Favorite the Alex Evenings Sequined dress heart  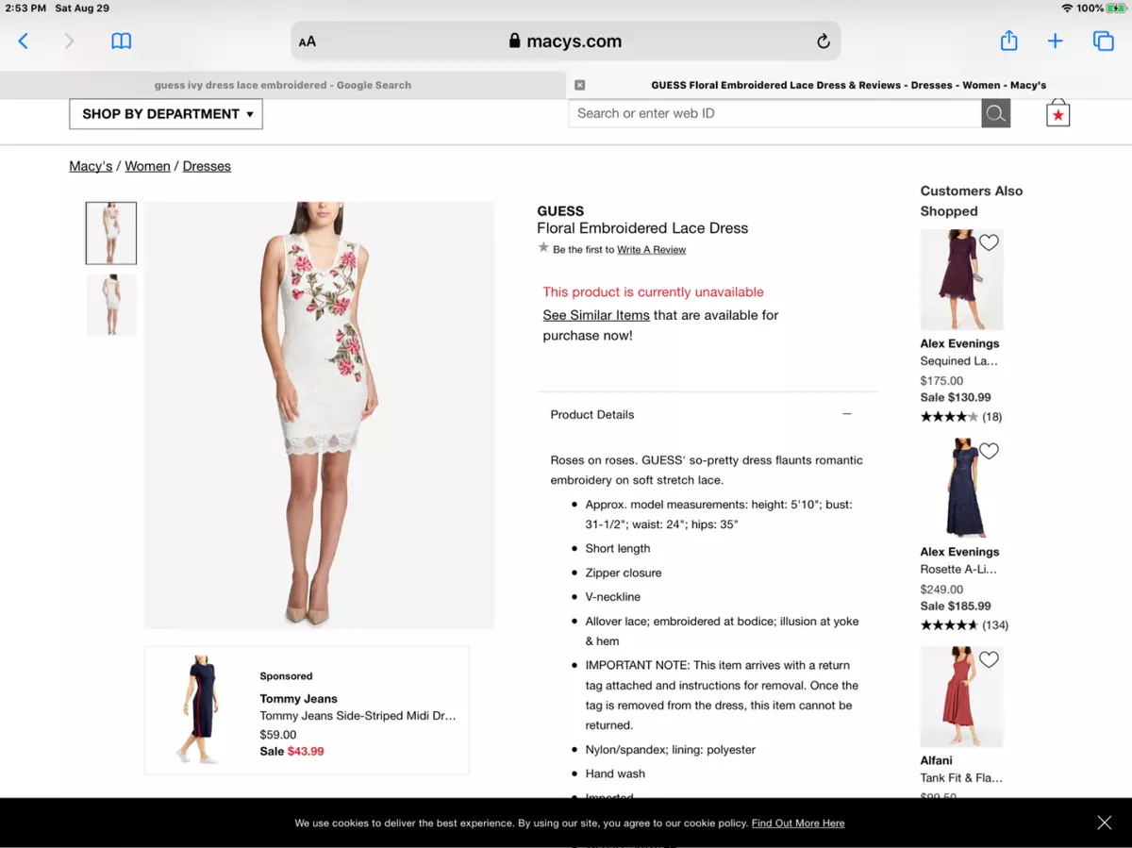(x=989, y=242)
